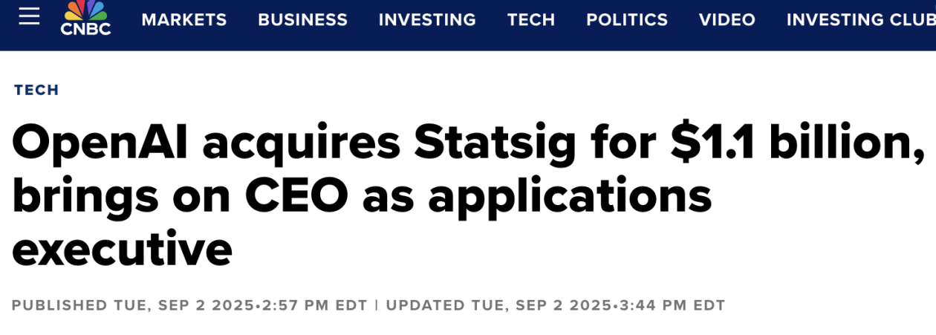Click the CNBC peacock logo

85,18
